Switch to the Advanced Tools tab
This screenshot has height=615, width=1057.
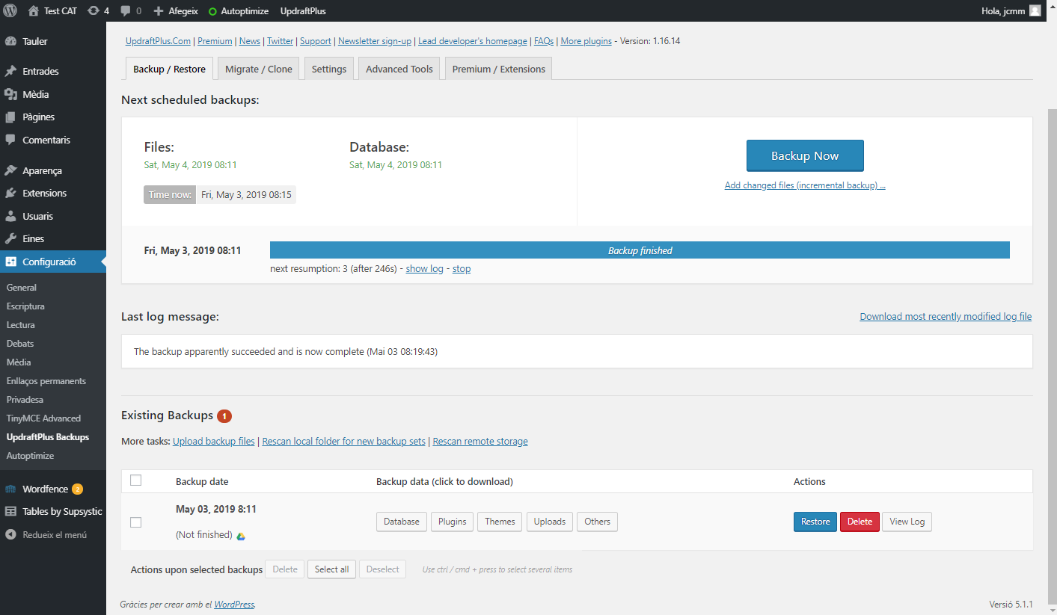click(399, 69)
